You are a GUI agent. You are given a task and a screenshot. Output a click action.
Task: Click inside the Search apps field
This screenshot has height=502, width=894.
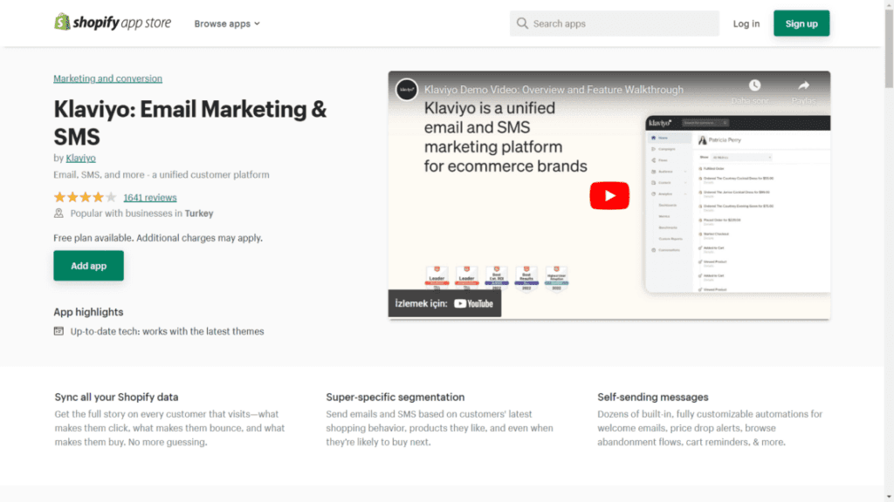(614, 24)
